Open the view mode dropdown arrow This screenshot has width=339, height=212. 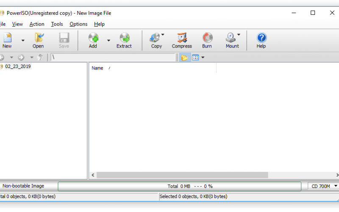(x=203, y=58)
